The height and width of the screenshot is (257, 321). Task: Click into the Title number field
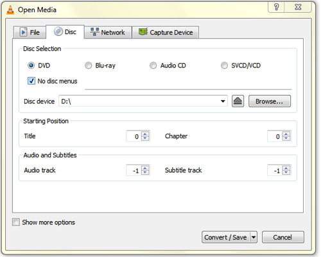tap(134, 136)
